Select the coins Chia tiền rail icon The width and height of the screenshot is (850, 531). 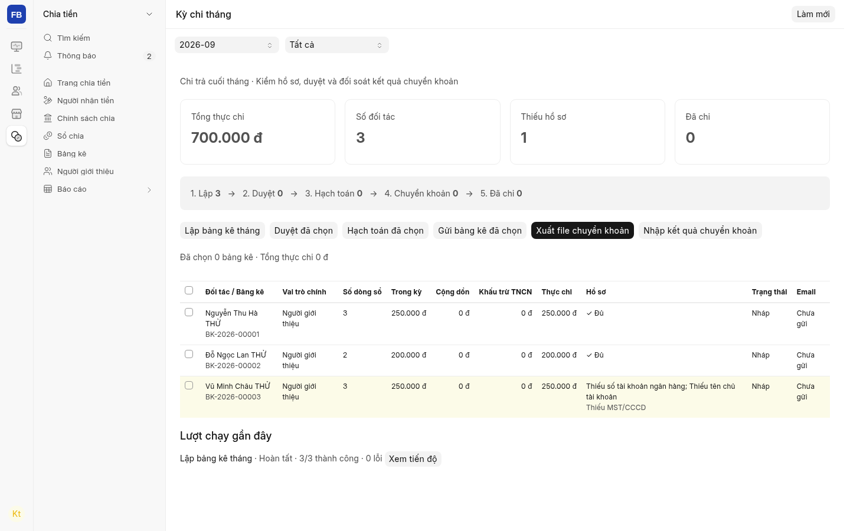point(17,136)
